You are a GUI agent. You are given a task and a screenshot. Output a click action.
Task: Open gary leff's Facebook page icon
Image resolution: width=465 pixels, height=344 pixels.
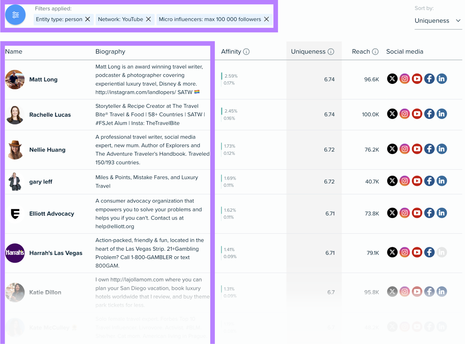tap(429, 181)
